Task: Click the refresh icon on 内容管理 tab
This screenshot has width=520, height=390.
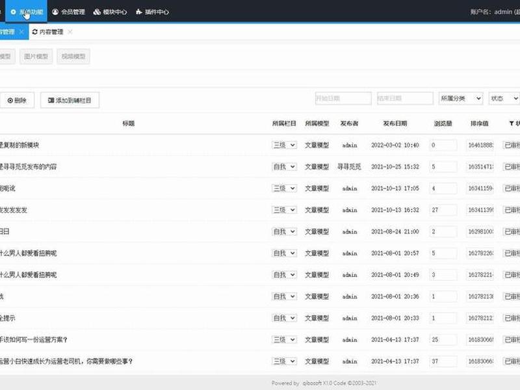Action: [x=35, y=32]
